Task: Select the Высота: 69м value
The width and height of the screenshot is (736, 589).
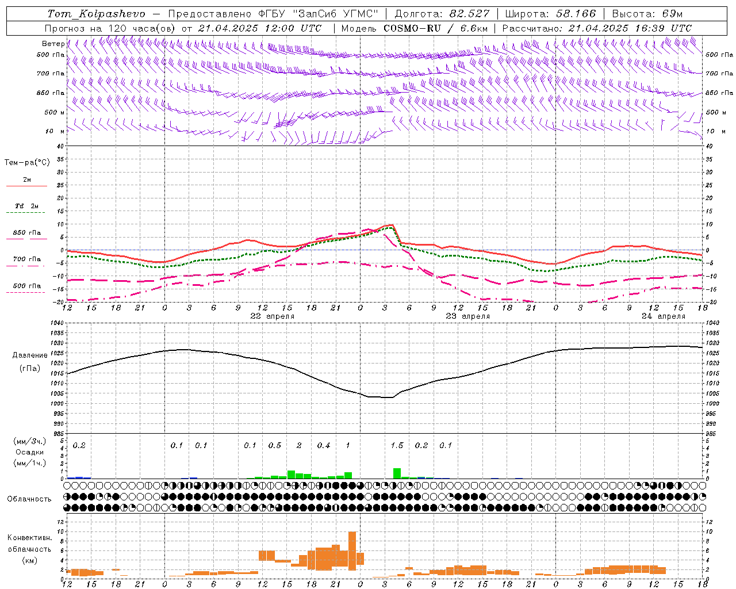Action: coord(647,13)
